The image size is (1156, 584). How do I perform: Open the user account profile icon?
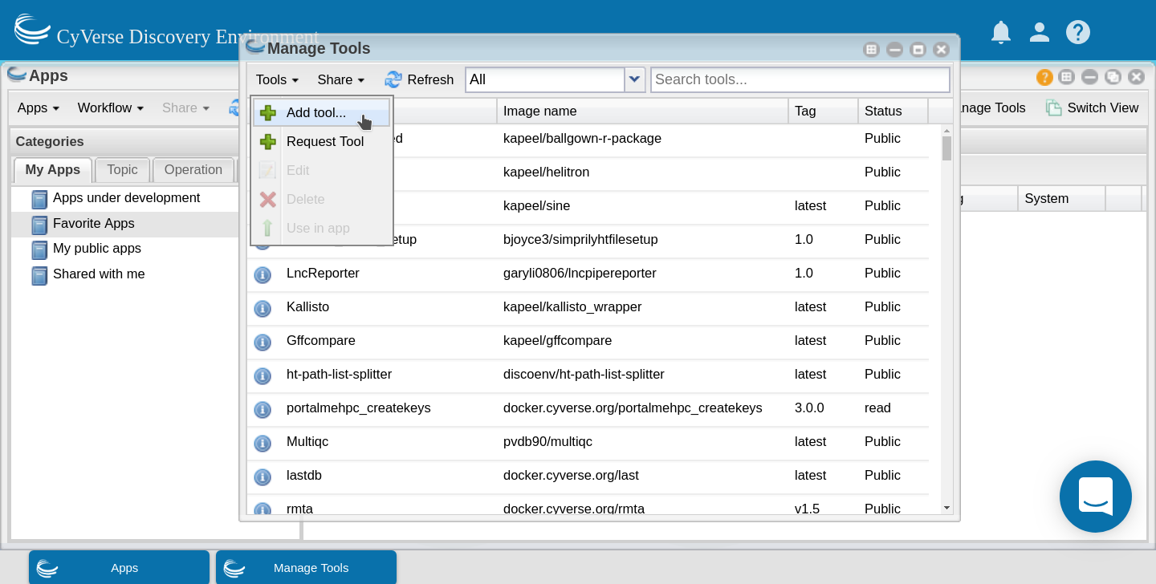point(1040,32)
